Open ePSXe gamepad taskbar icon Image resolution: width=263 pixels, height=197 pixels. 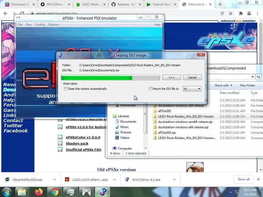tap(86, 192)
